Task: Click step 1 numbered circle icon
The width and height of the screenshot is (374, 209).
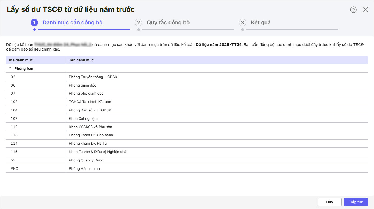Action: point(34,22)
